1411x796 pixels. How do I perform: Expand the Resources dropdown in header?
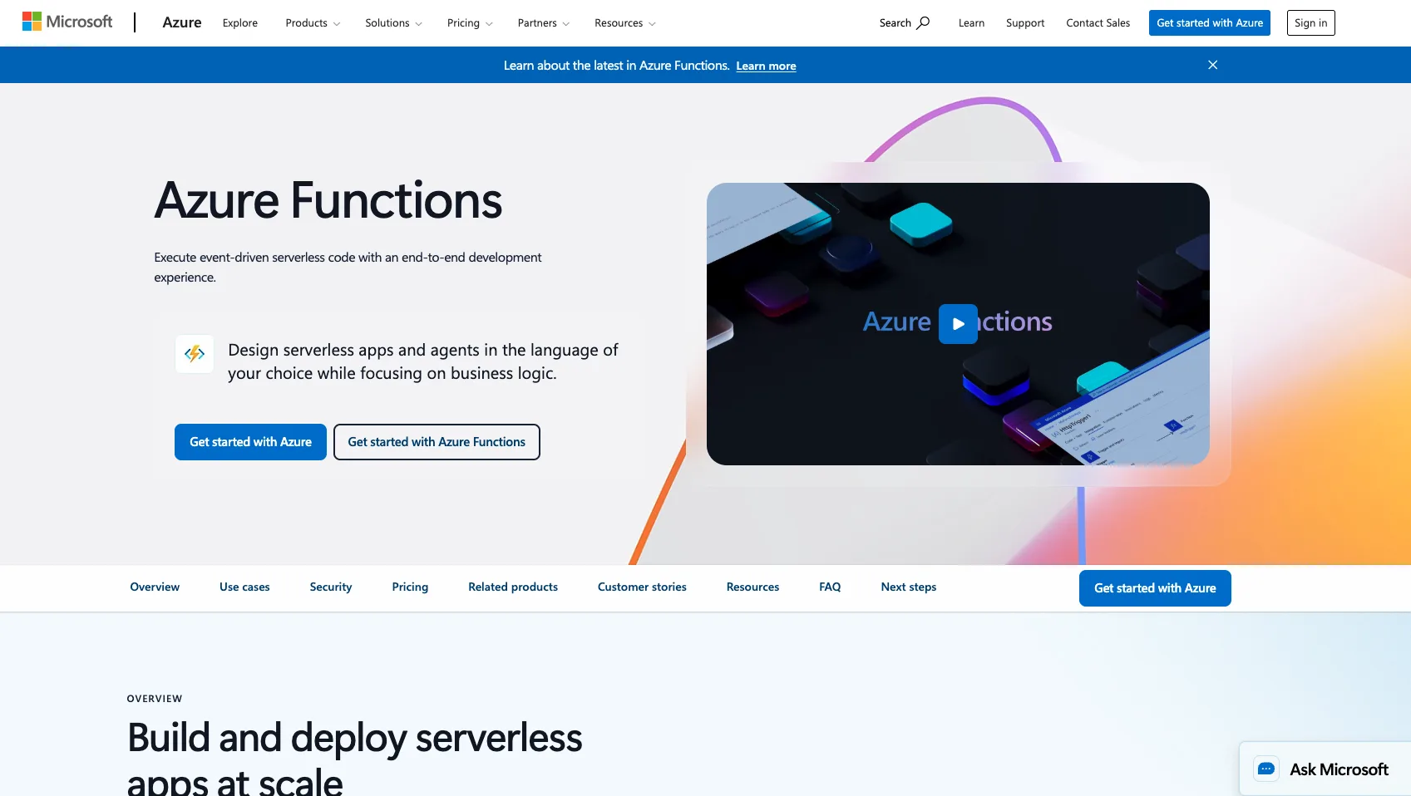pos(624,23)
